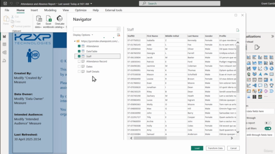
Task: Toggle the Cross-report switch on
Action: pyautogui.click(x=268, y=123)
